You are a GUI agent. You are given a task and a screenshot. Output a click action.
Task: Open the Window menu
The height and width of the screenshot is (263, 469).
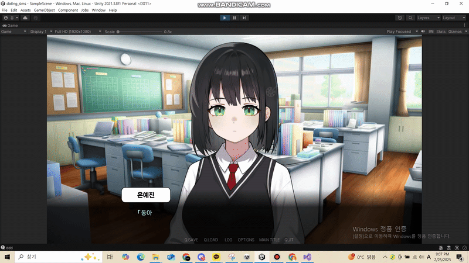[98, 10]
